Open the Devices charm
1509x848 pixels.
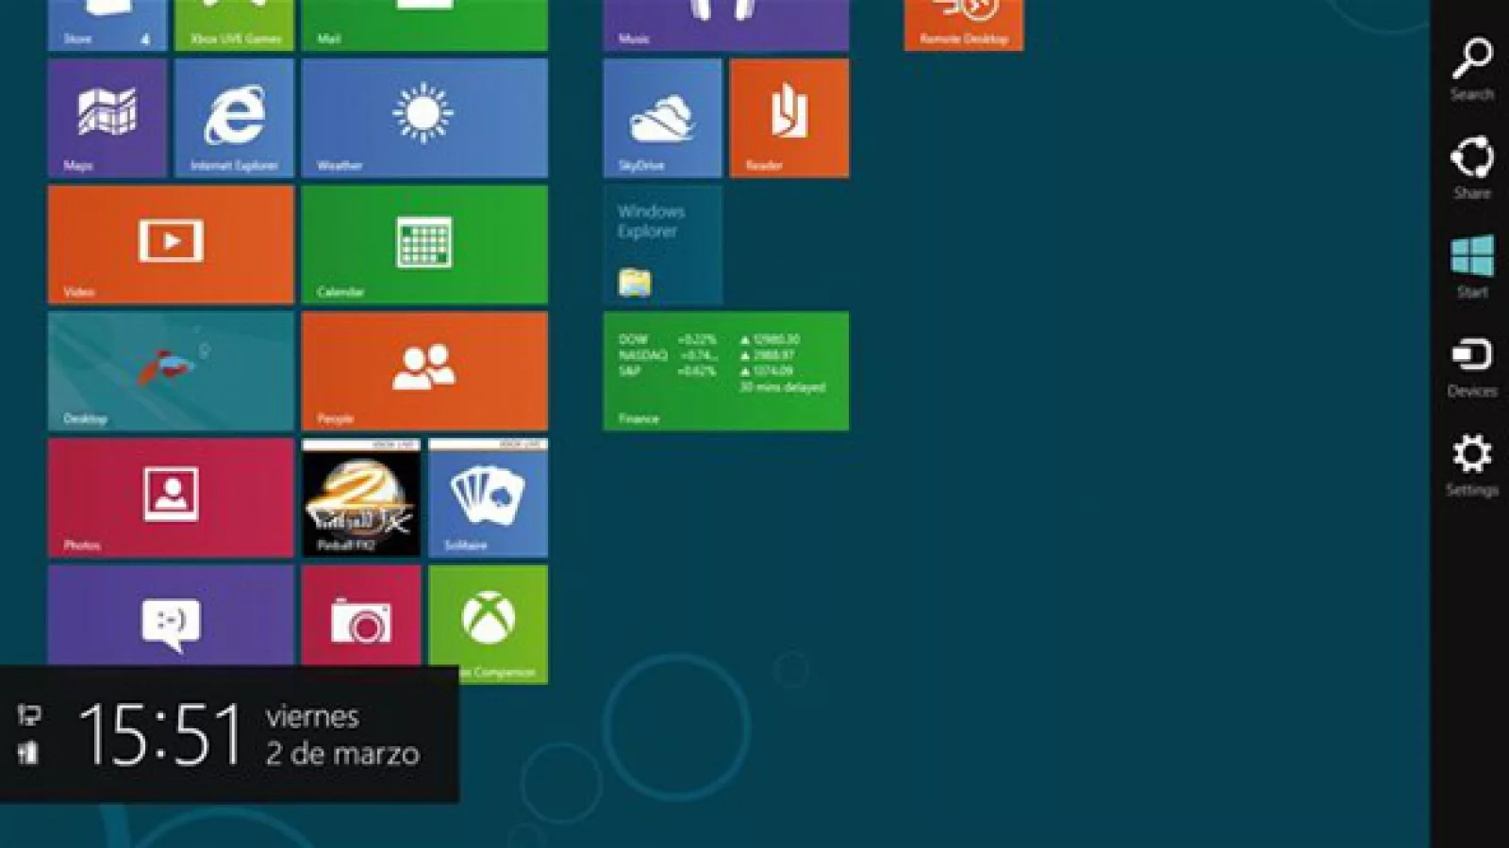[x=1471, y=365]
